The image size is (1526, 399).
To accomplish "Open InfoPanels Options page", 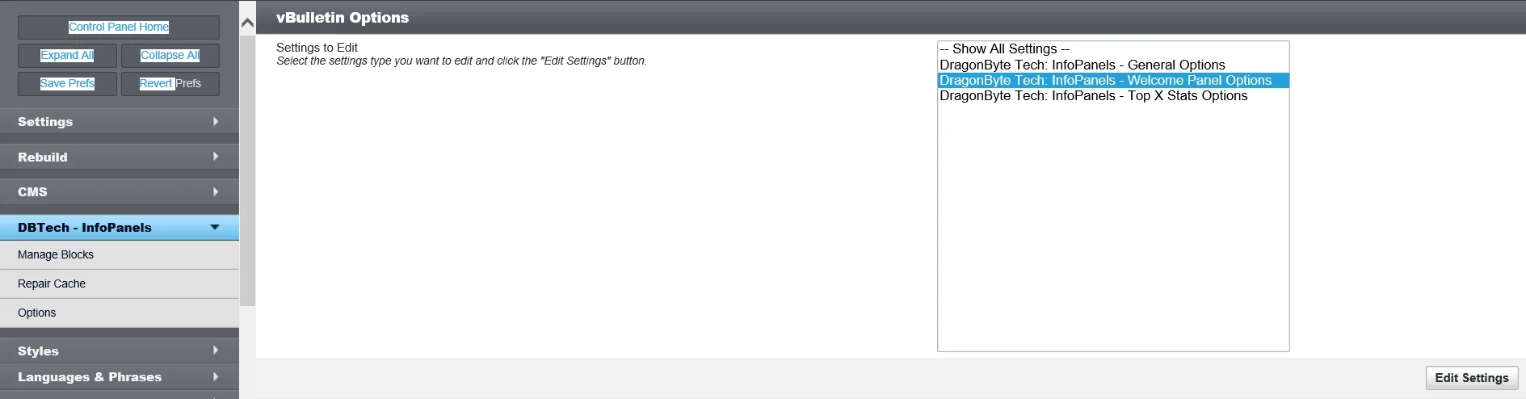I will coord(120,313).
